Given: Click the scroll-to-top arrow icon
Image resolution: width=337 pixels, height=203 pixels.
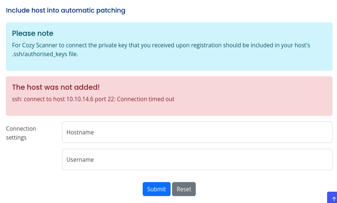Looking at the screenshot, I should (334, 199).
